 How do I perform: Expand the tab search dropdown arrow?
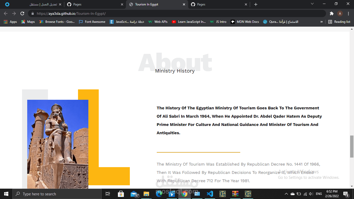(312, 4)
